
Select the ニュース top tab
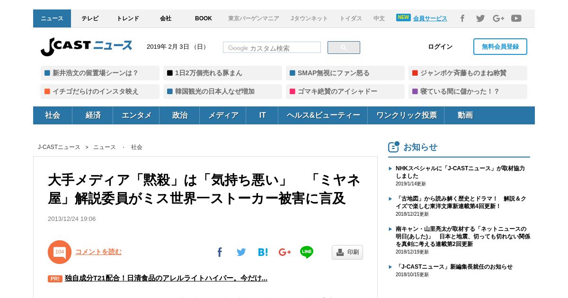(x=52, y=18)
